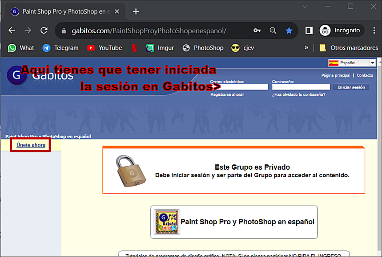The width and height of the screenshot is (382, 257).
Task: Expand hidden bookmarks chevron
Action: pos(306,47)
